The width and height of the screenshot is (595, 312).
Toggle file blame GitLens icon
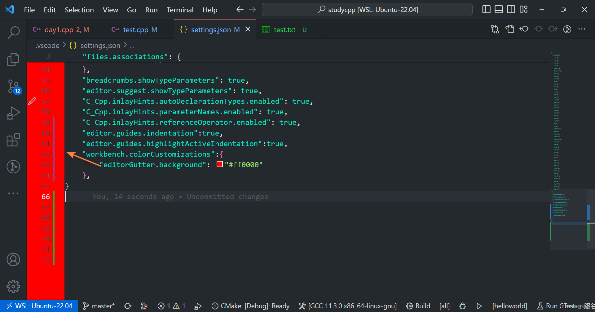(567, 29)
